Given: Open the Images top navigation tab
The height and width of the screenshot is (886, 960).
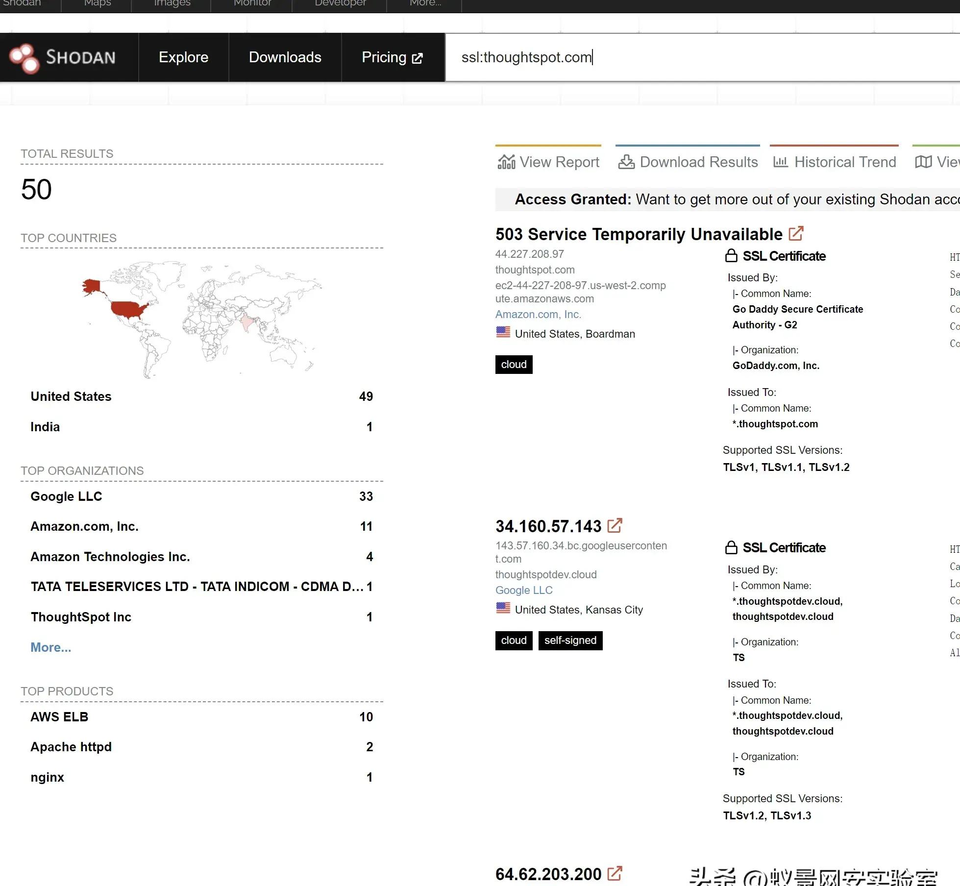Looking at the screenshot, I should [x=172, y=3].
